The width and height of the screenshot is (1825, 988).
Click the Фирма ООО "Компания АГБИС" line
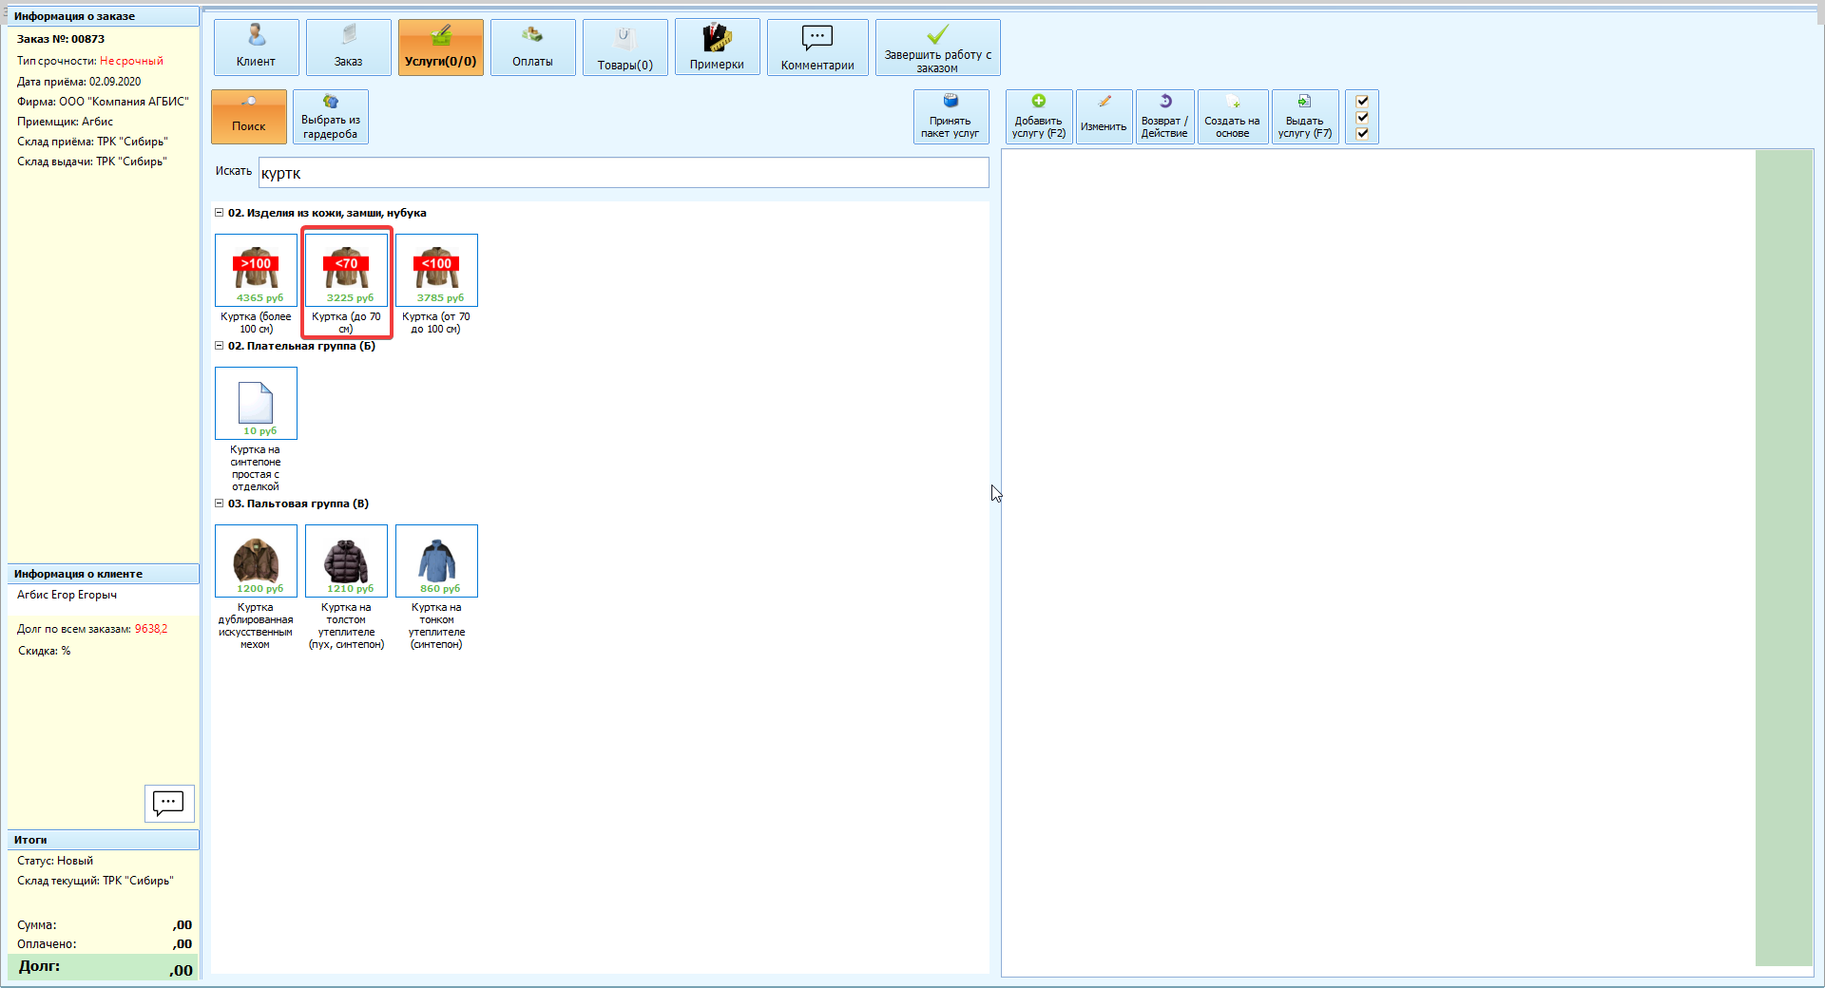click(x=103, y=102)
